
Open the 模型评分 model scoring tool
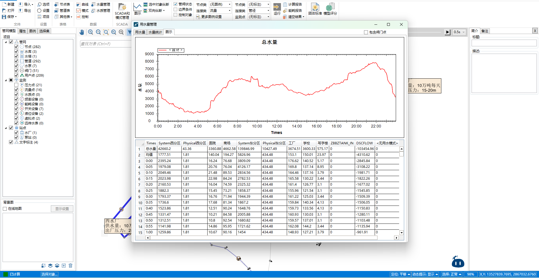coord(330,9)
